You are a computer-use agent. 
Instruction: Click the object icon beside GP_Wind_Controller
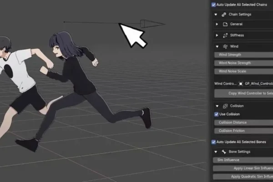pos(241,84)
